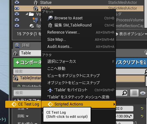Open the Scripted Actions submenu

pos(79,104)
